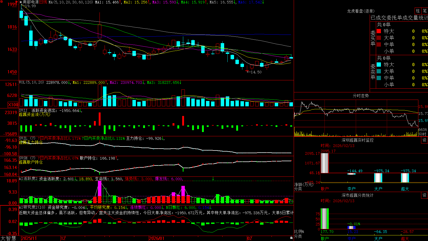This screenshot has height=241, width=428.
Task: Click the SVSH (7) indicator name
Action: pos(27,158)
